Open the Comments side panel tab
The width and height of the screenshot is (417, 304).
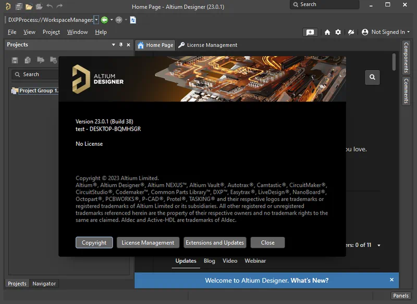(406, 91)
